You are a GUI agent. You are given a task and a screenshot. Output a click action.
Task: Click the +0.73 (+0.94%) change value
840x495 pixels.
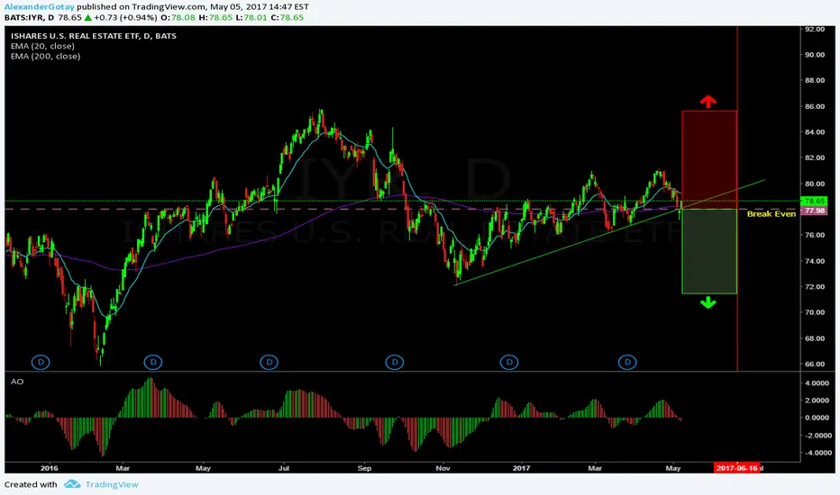tap(125, 18)
